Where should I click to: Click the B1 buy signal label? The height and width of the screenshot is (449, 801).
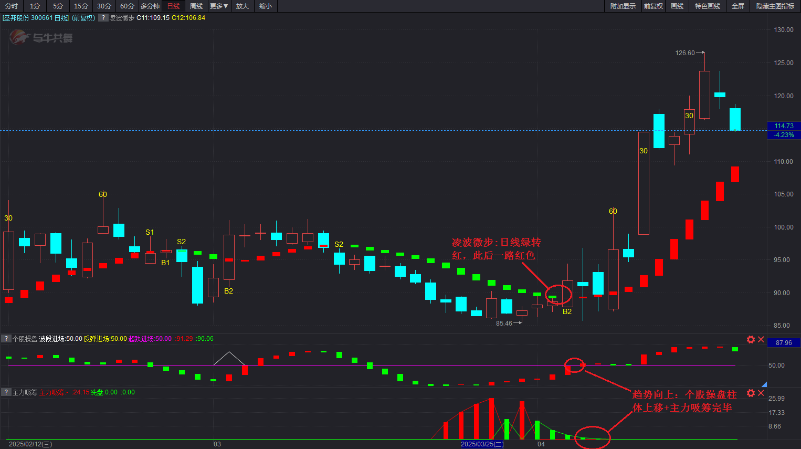pos(166,263)
